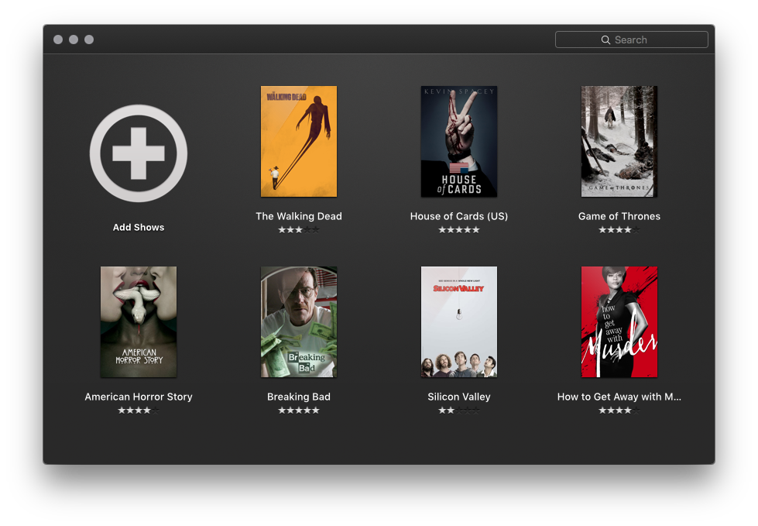Click in the Search field
758x526 pixels.
click(x=631, y=40)
